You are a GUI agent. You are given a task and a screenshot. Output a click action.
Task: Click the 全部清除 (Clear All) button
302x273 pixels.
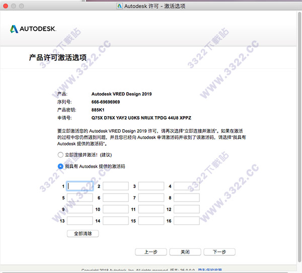(83, 234)
